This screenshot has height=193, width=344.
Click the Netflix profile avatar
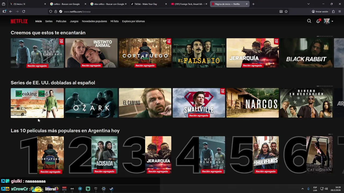click(327, 21)
